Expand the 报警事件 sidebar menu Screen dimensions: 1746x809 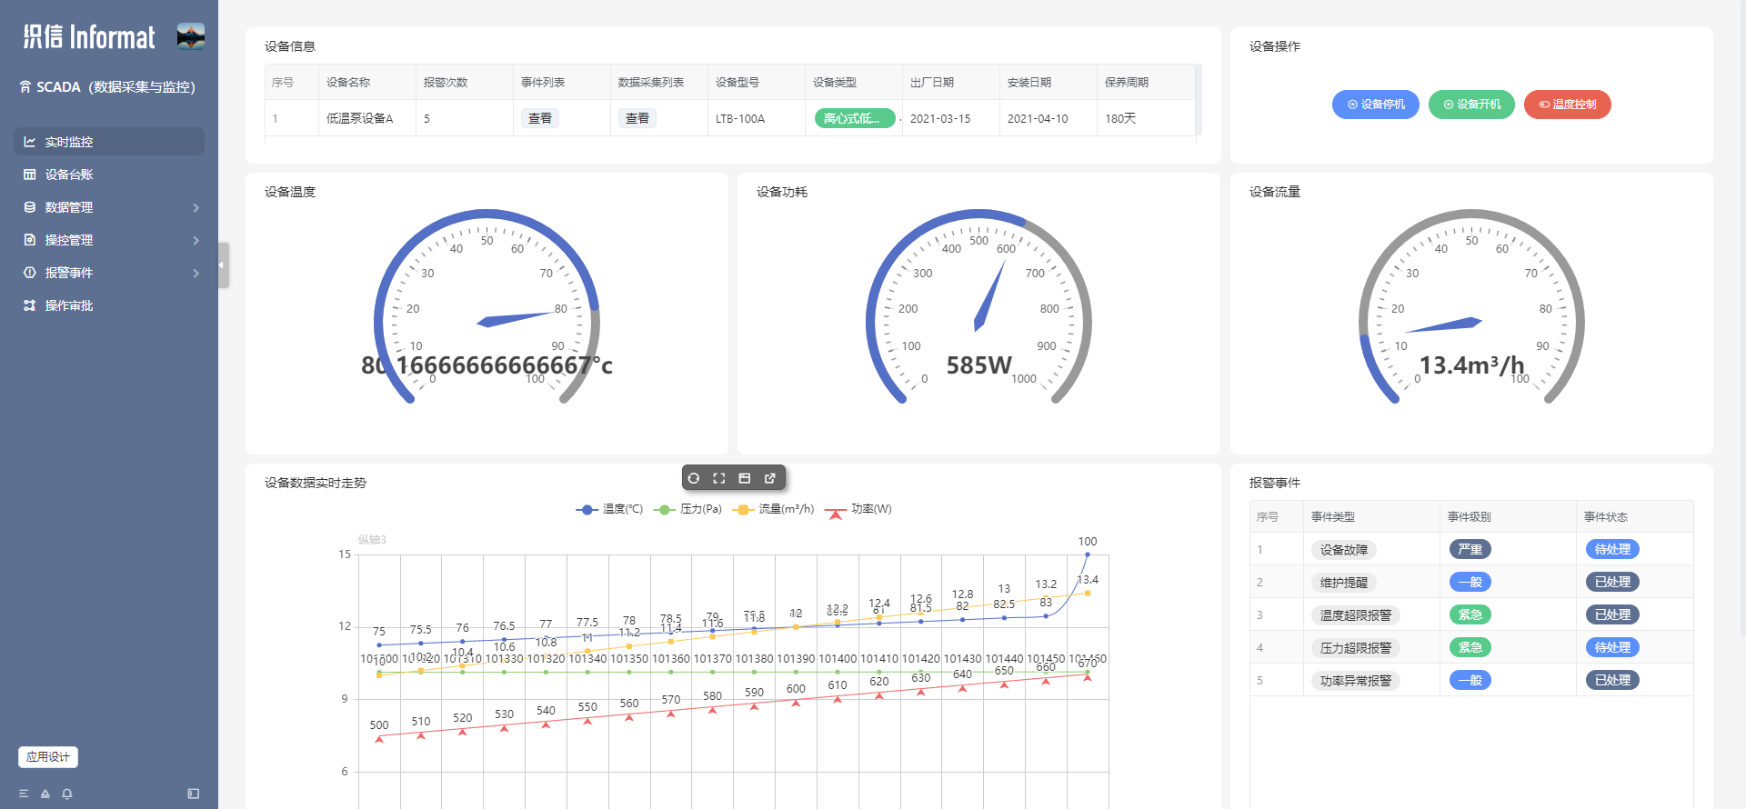109,273
